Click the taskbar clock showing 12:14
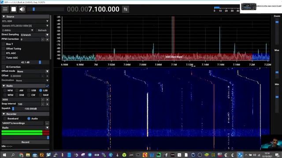 coord(267,155)
